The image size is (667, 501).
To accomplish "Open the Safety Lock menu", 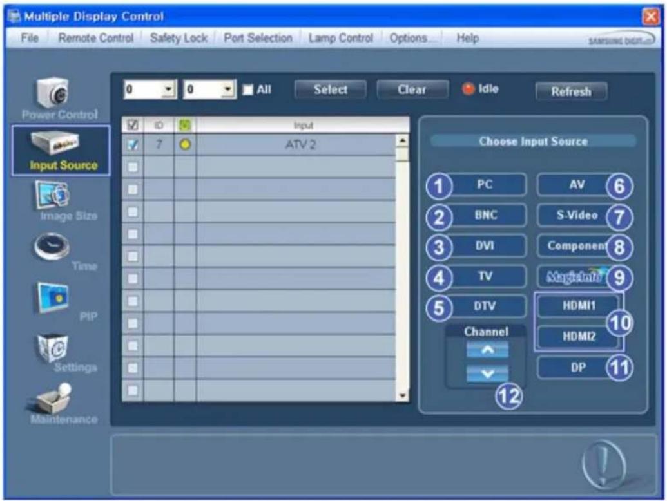I will click(179, 38).
